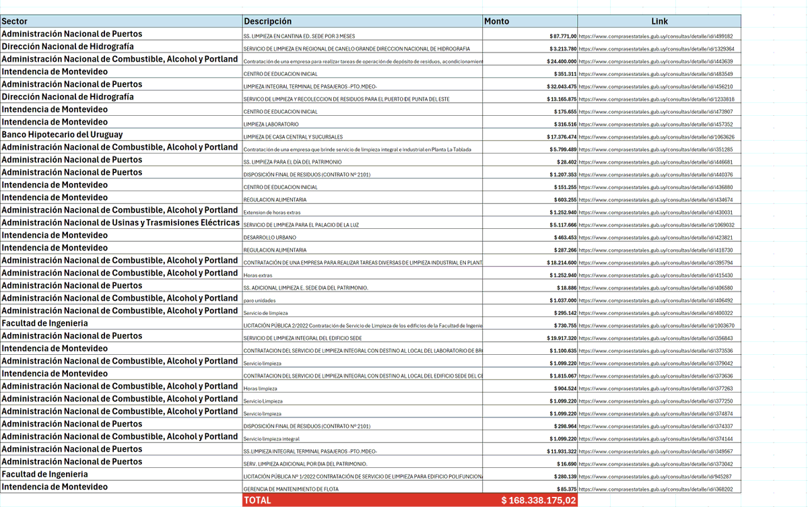
Task: Click the PUERTO DE PUNTA DEL ESTE description
Action: tap(363, 97)
